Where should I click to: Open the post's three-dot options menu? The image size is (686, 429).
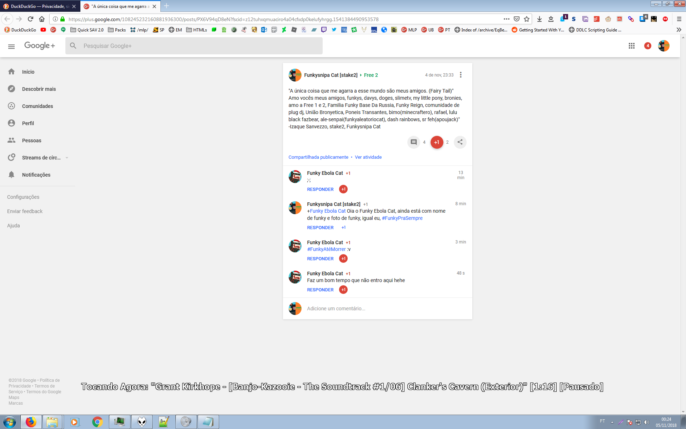[461, 75]
